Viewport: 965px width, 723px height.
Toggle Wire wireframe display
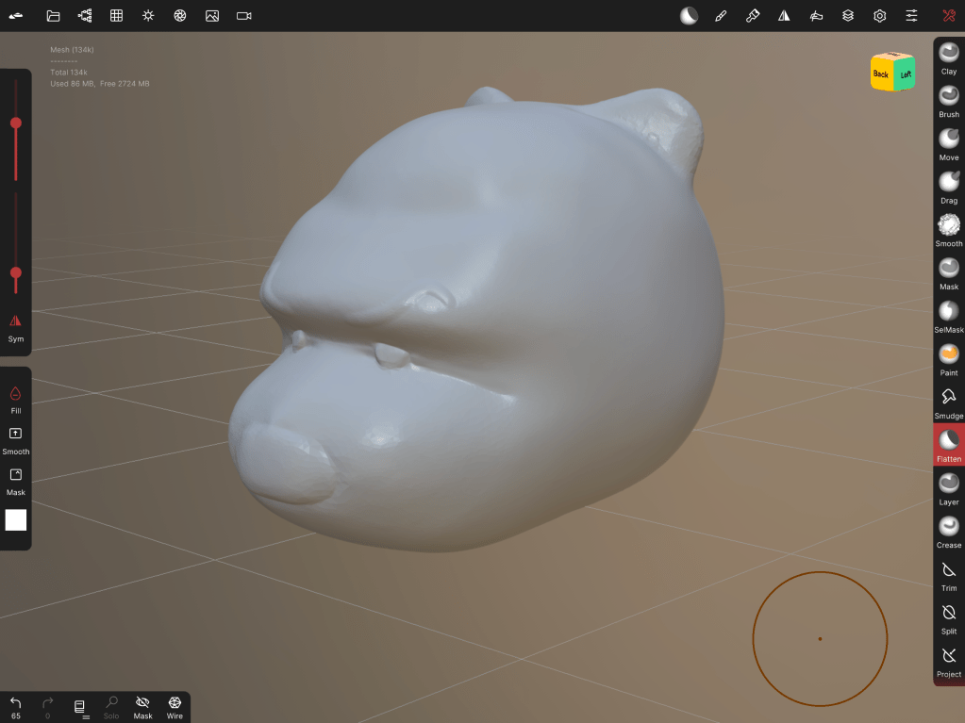click(x=175, y=706)
